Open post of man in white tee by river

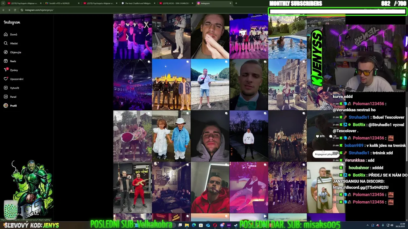(210, 85)
